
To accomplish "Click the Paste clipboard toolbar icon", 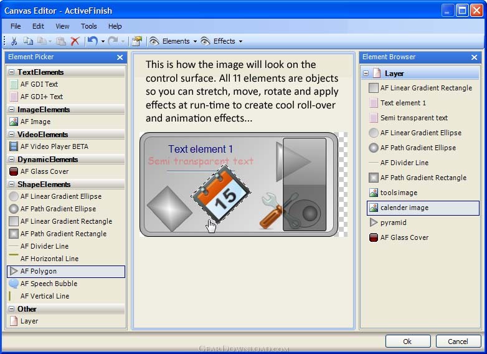I will [61, 41].
